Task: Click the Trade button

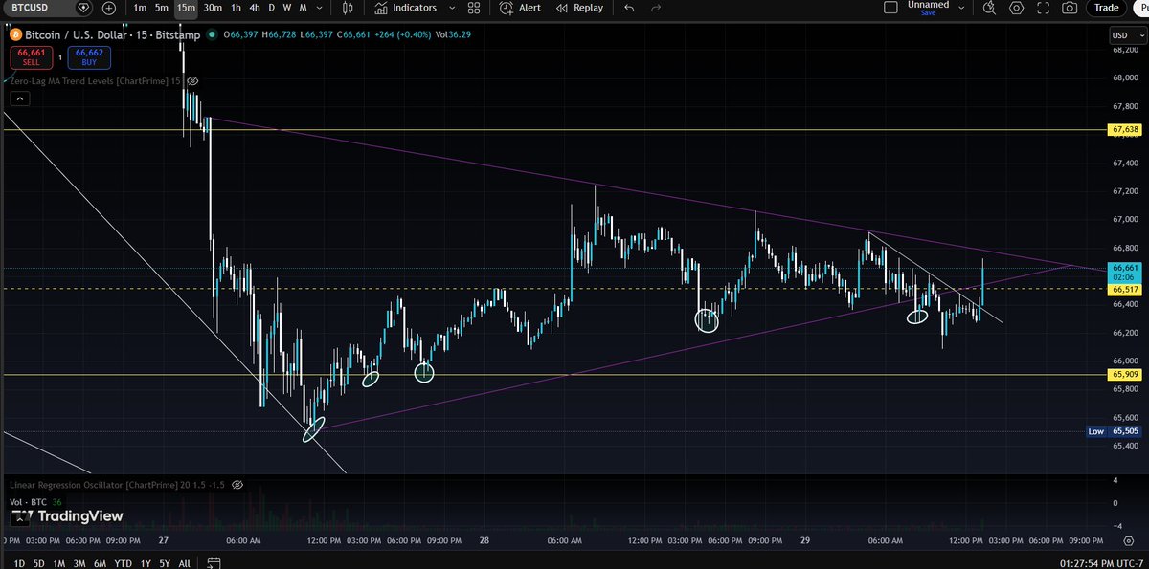Action: click(x=1107, y=8)
